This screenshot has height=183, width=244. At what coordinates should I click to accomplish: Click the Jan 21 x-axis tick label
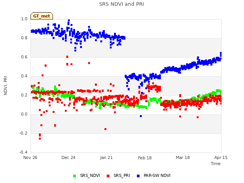(x=106, y=157)
